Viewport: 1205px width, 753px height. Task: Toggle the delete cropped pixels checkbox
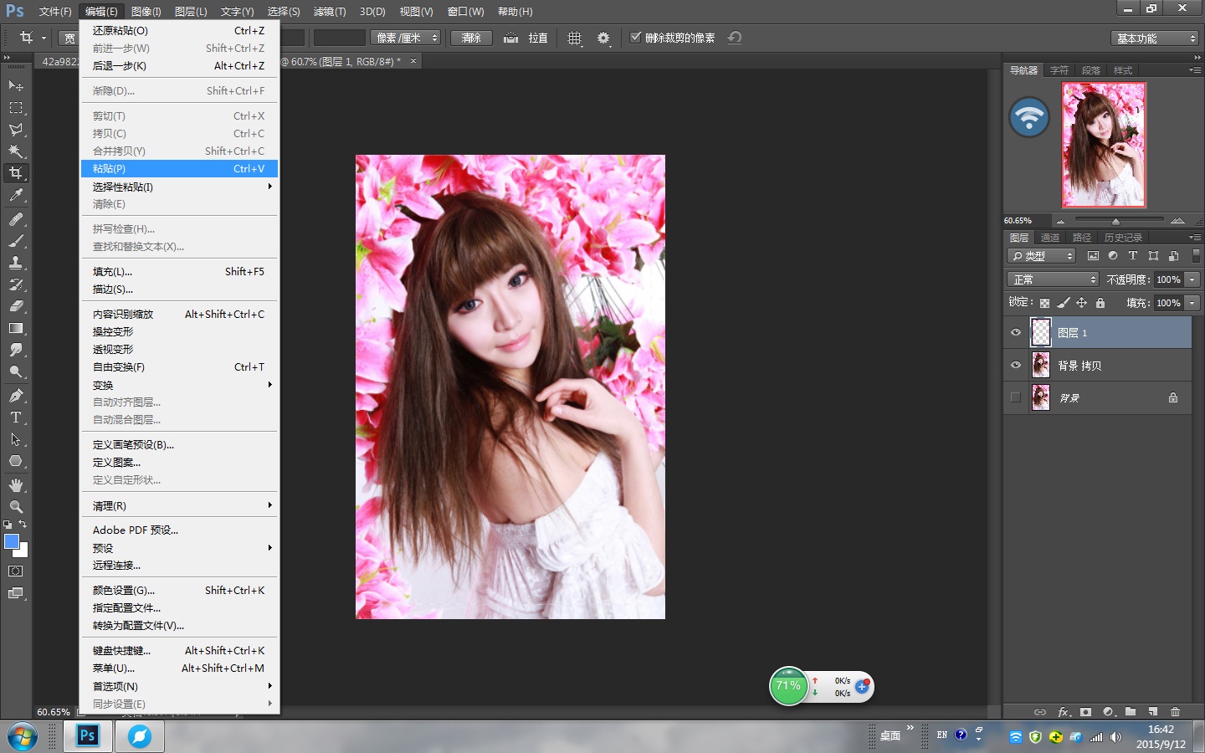coord(636,38)
